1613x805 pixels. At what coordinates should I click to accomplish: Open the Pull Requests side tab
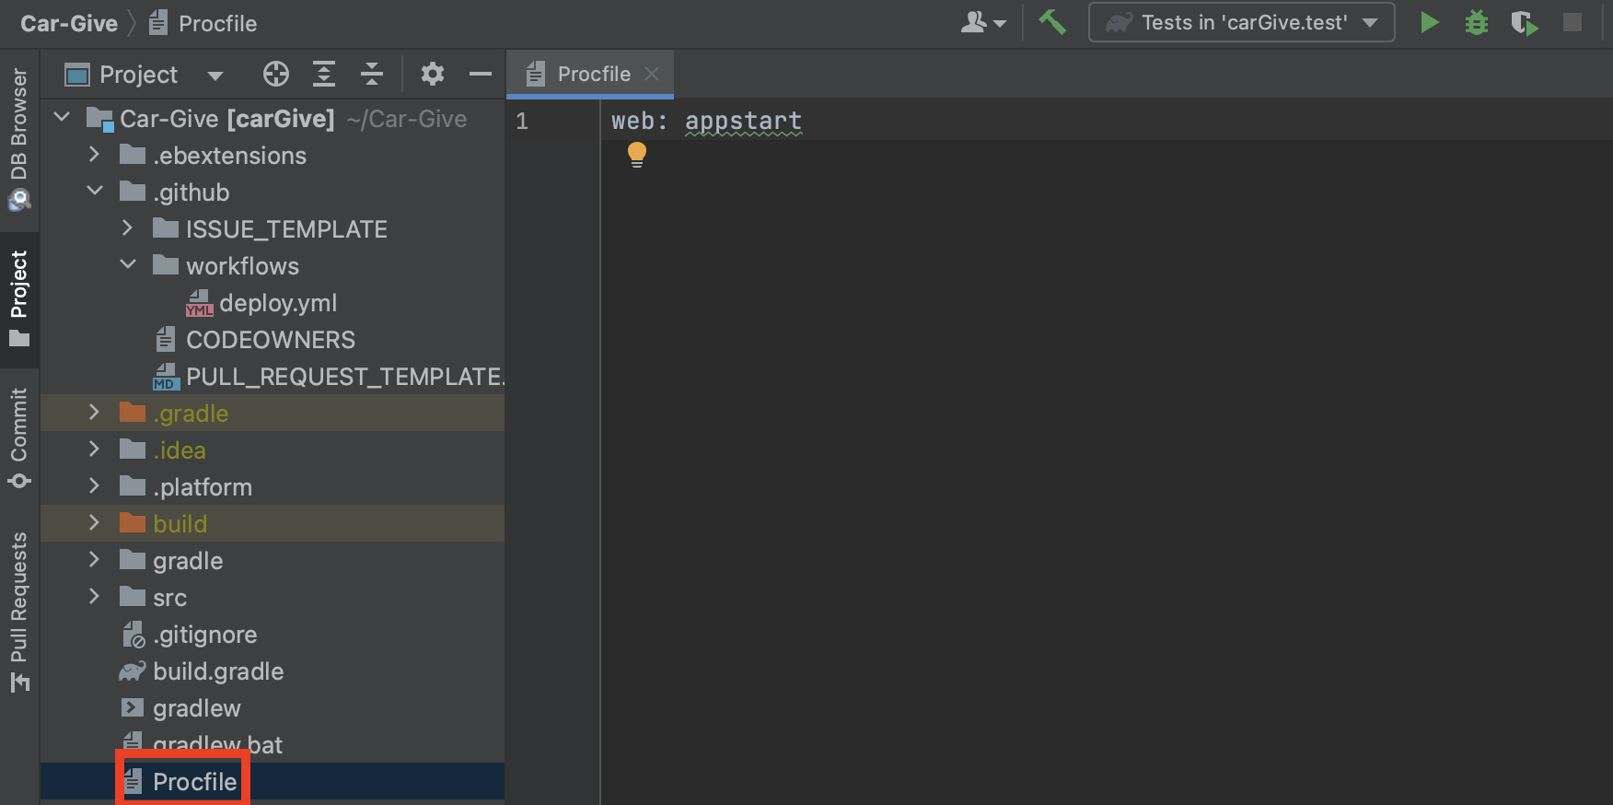pos(19,612)
